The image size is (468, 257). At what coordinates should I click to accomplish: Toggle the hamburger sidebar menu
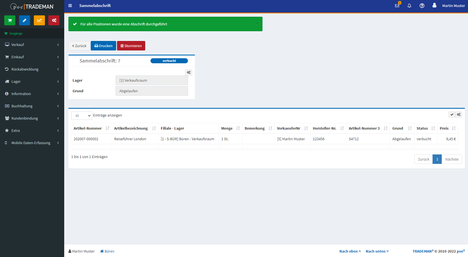coord(70,6)
